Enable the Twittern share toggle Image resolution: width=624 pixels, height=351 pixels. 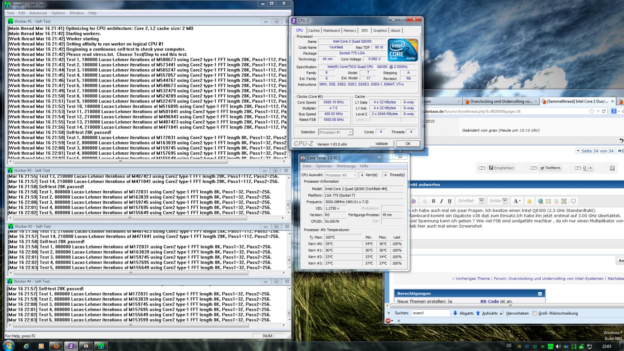tap(533, 168)
